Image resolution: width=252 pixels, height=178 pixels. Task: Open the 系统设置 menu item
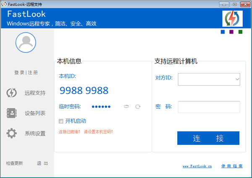[x=35, y=133]
